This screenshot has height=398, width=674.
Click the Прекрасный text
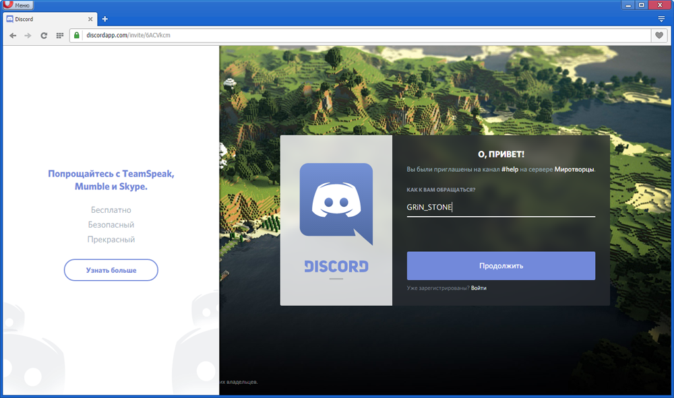pyautogui.click(x=111, y=239)
